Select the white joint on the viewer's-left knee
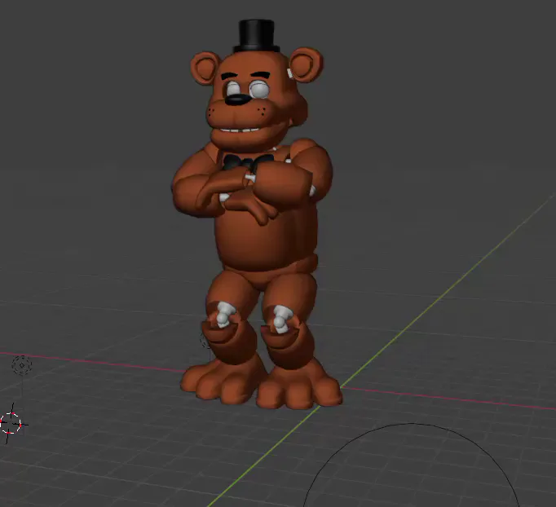This screenshot has height=507, width=556. (x=225, y=314)
